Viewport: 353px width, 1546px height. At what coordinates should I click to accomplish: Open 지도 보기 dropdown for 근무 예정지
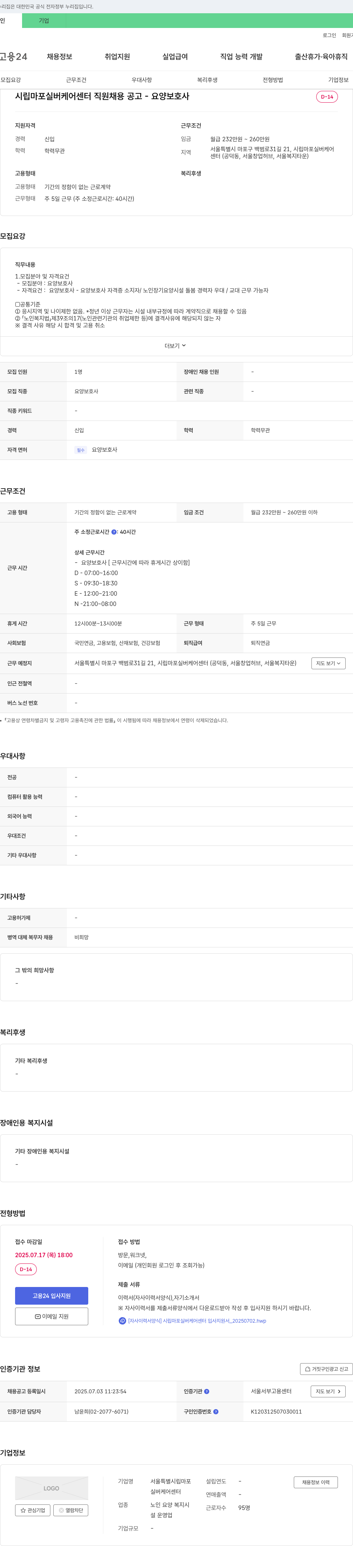(328, 663)
